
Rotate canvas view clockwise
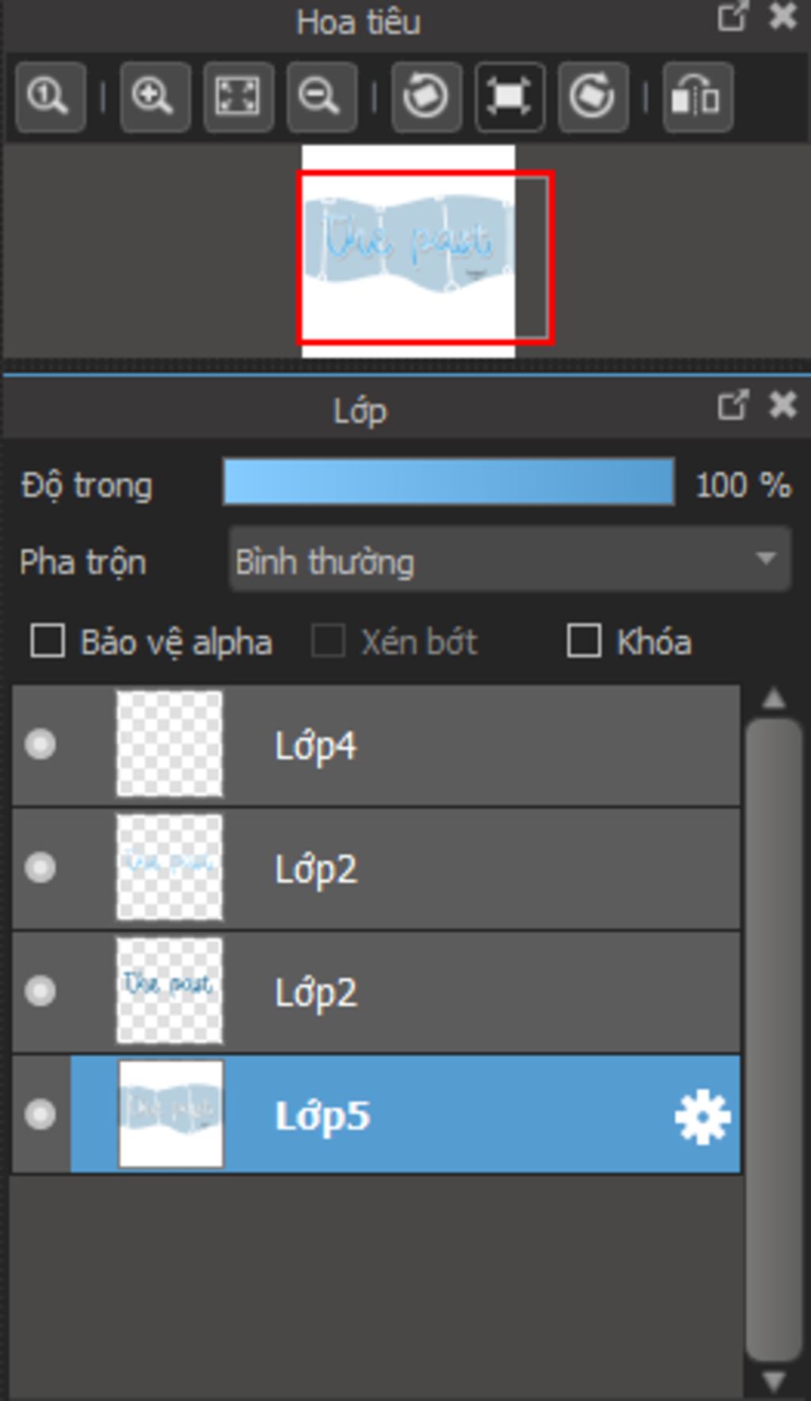coord(593,97)
